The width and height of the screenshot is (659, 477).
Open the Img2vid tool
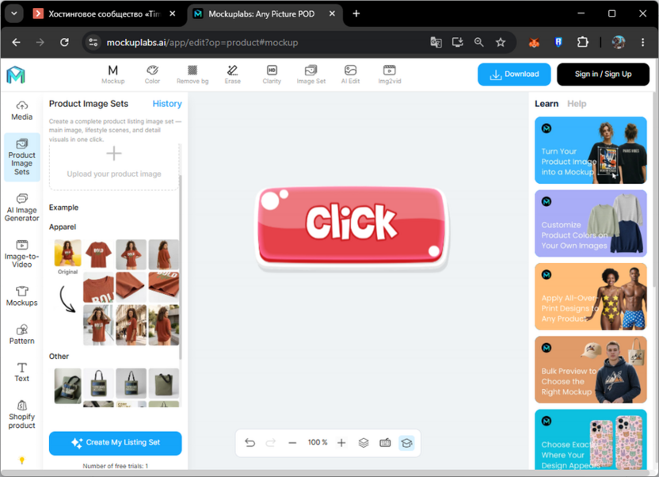click(x=390, y=74)
